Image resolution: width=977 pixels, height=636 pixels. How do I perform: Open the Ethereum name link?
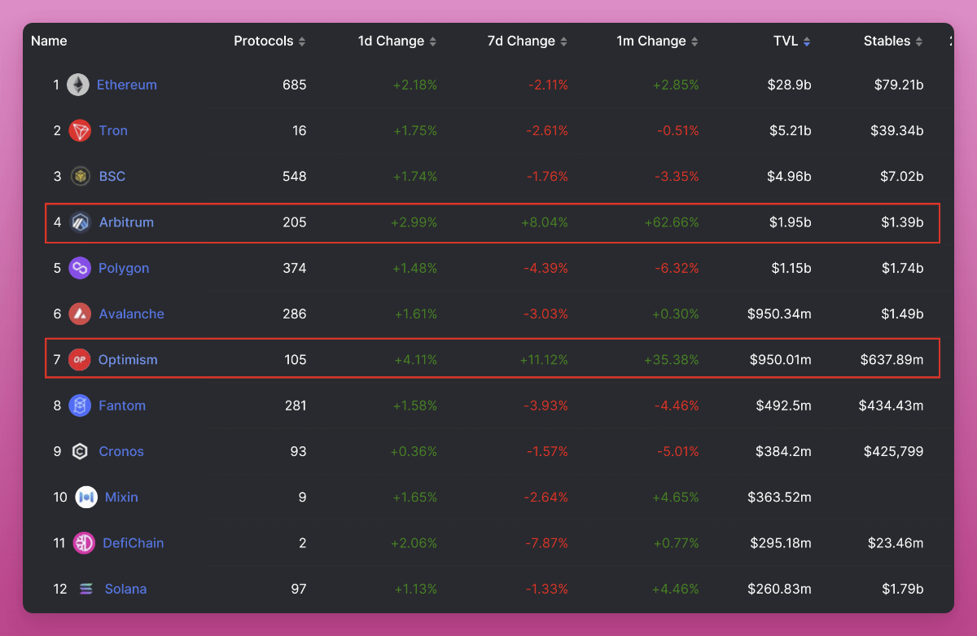pos(126,85)
